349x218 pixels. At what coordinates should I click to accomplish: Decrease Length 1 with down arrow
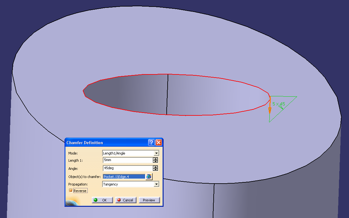pyautogui.click(x=155, y=161)
